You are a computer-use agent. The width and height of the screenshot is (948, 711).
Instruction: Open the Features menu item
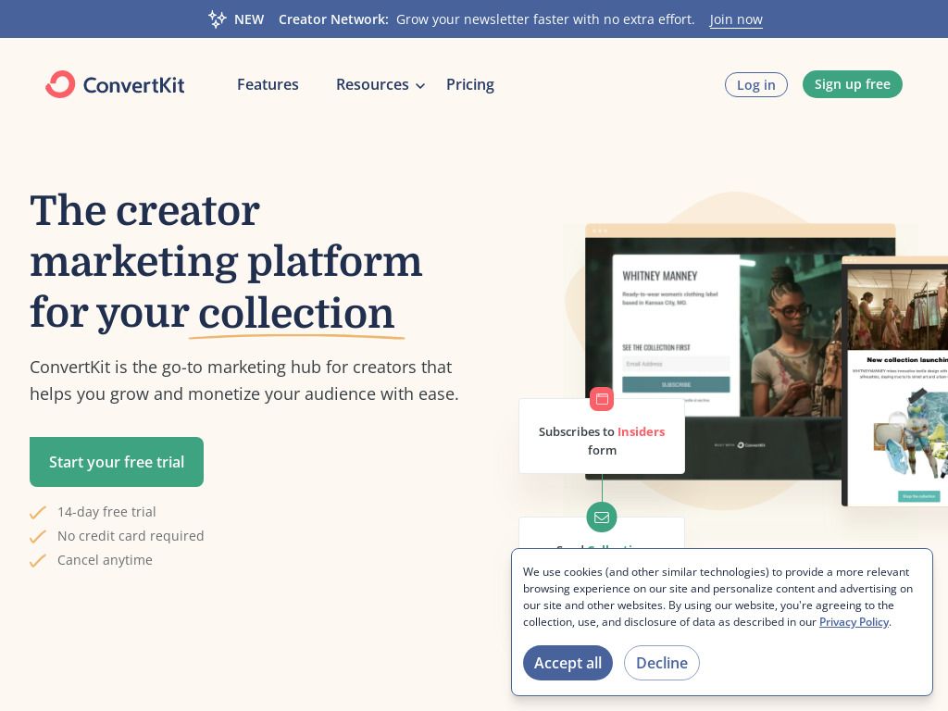(x=268, y=84)
